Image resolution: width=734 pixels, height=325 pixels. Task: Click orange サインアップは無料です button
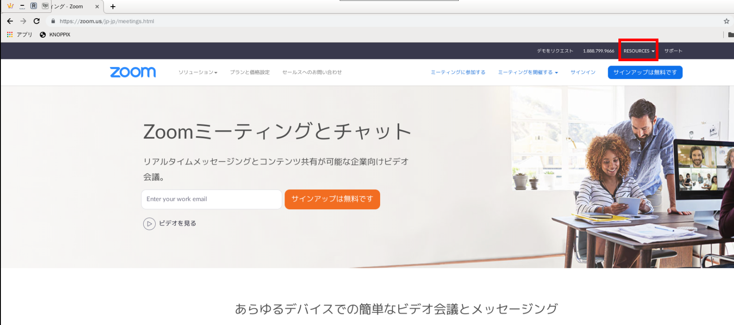tap(332, 199)
